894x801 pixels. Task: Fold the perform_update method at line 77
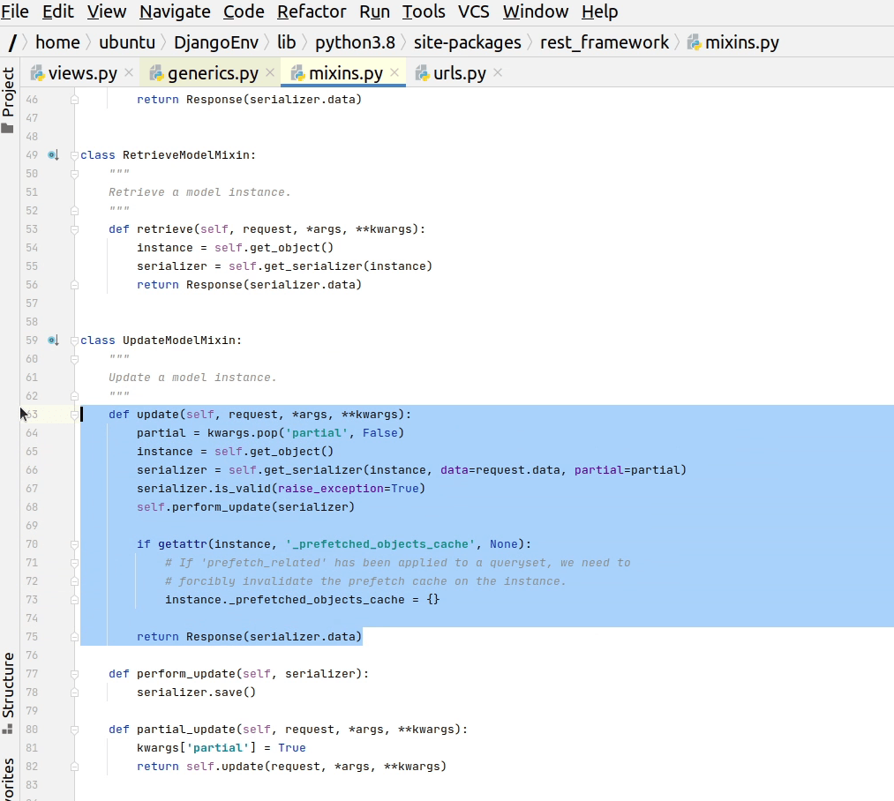point(75,674)
